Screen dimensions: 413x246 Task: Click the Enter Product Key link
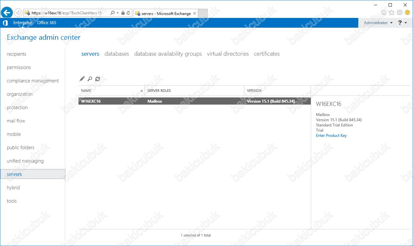(331, 136)
